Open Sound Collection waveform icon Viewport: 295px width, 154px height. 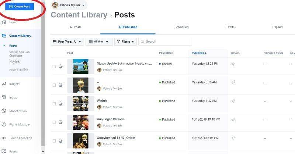click(x=4, y=138)
